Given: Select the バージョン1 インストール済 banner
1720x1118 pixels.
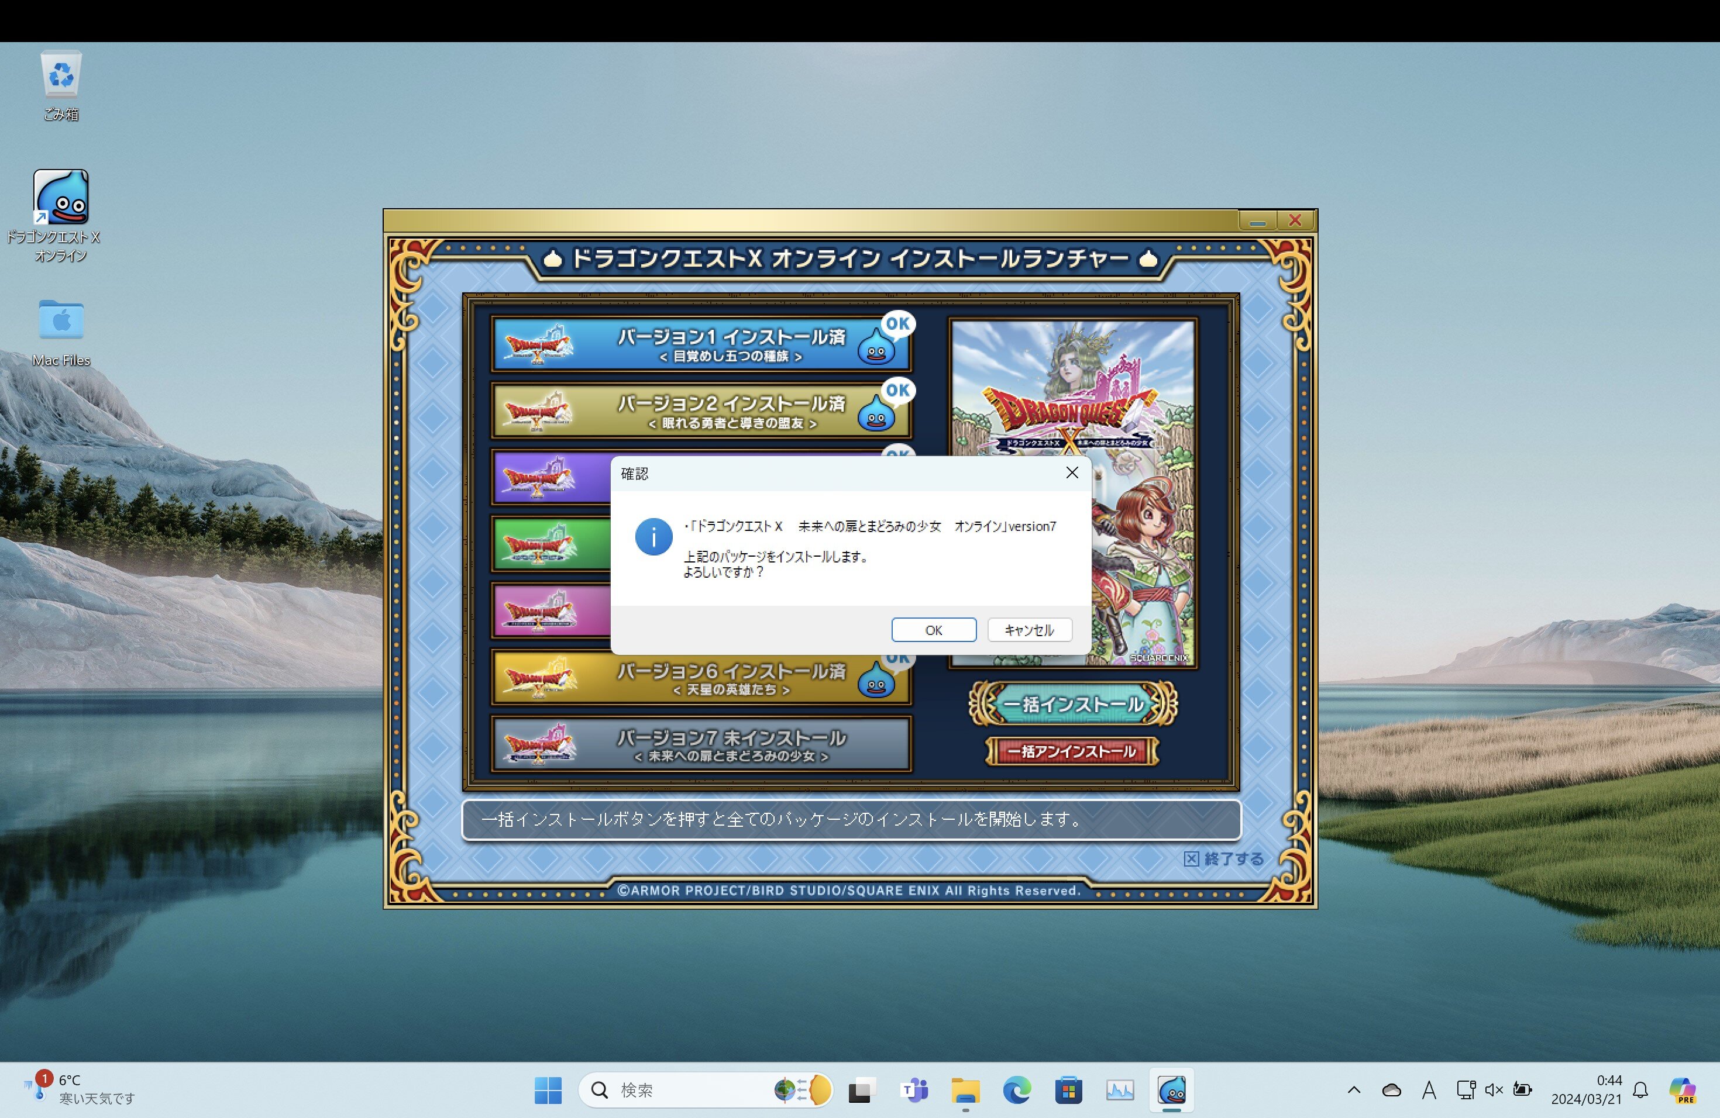Looking at the screenshot, I should coord(700,344).
